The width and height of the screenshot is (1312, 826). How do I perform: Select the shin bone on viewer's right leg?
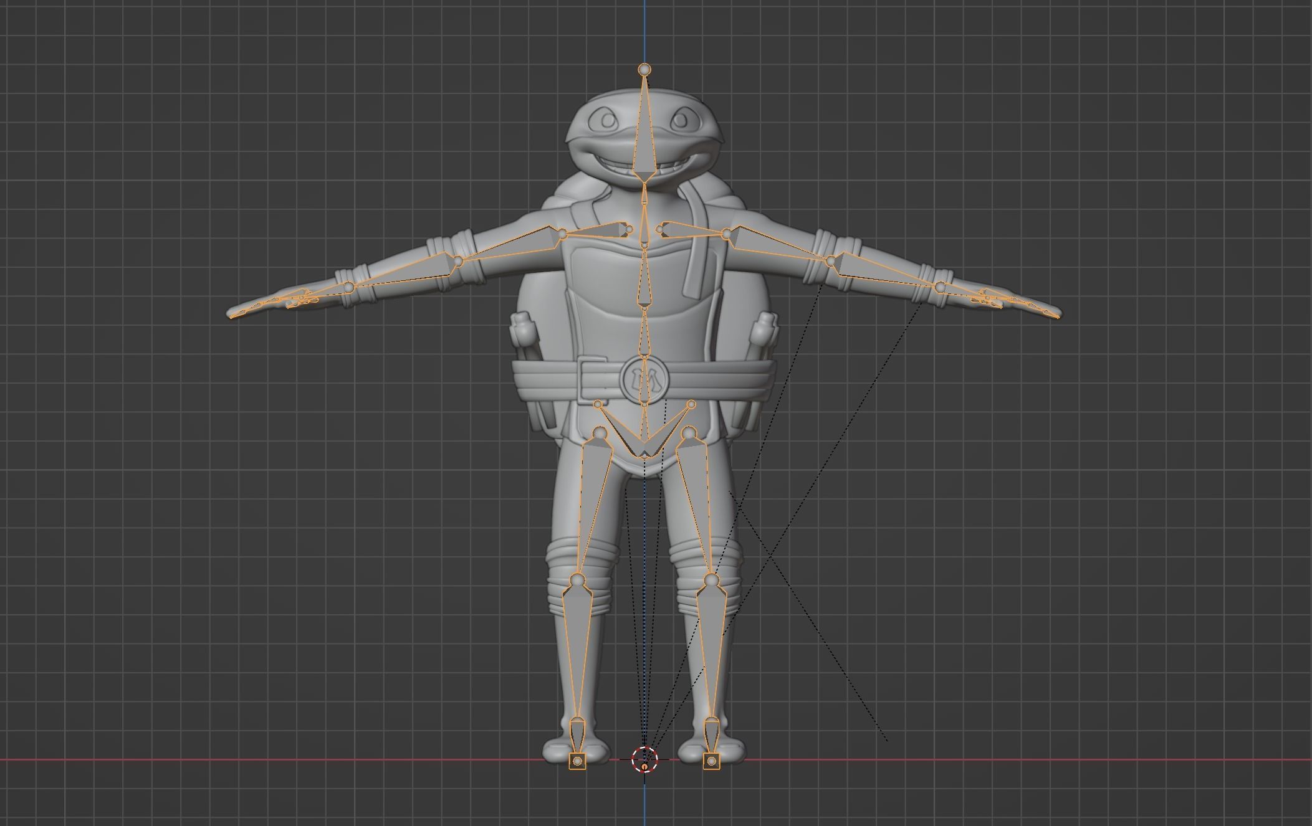coord(711,651)
